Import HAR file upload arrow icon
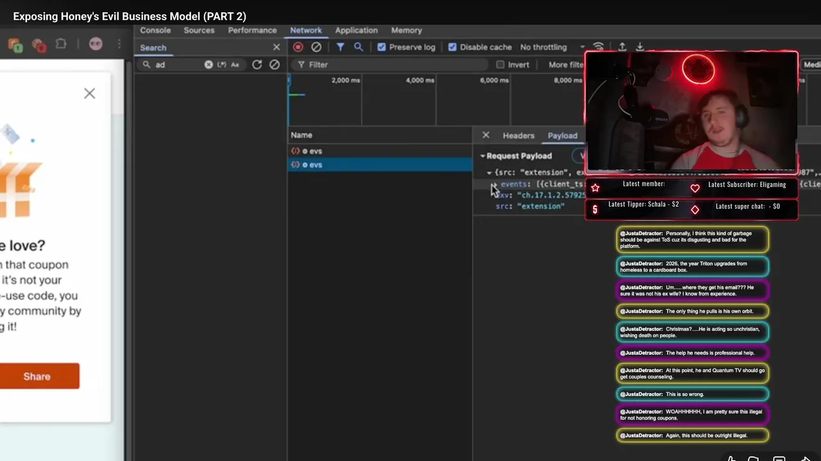 [x=622, y=47]
